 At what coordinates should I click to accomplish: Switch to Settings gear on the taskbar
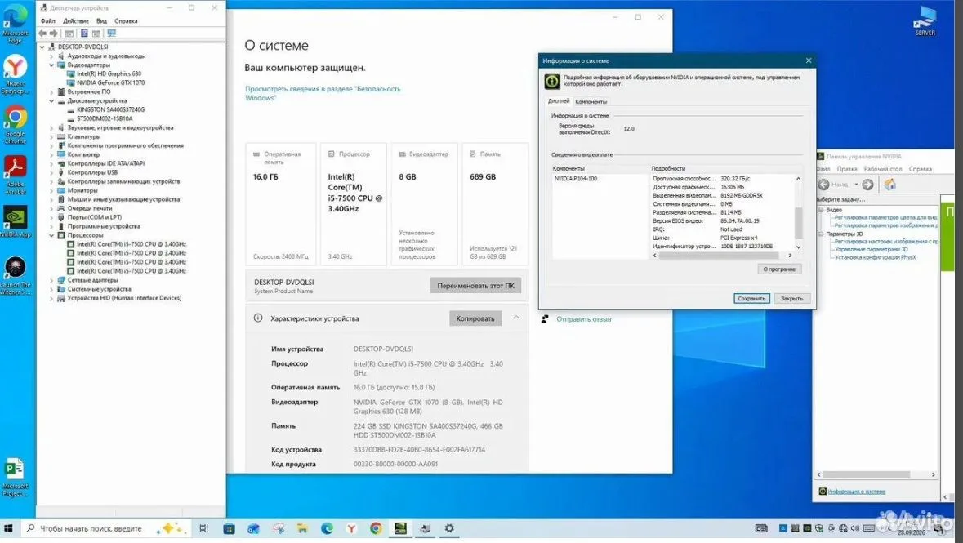pyautogui.click(x=449, y=528)
